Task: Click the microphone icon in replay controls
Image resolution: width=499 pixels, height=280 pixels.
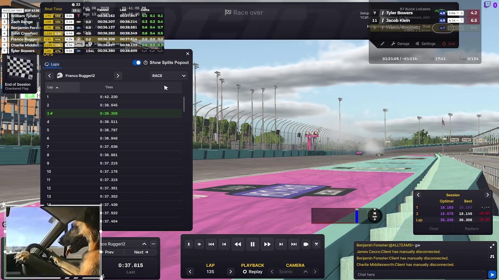Action: coord(189,244)
